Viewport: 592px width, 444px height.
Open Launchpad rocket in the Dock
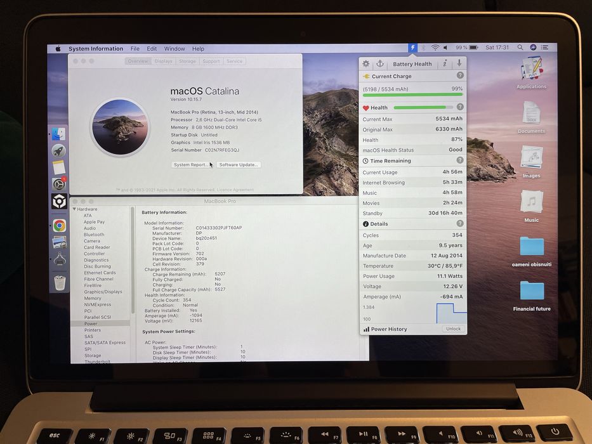pyautogui.click(x=59, y=151)
